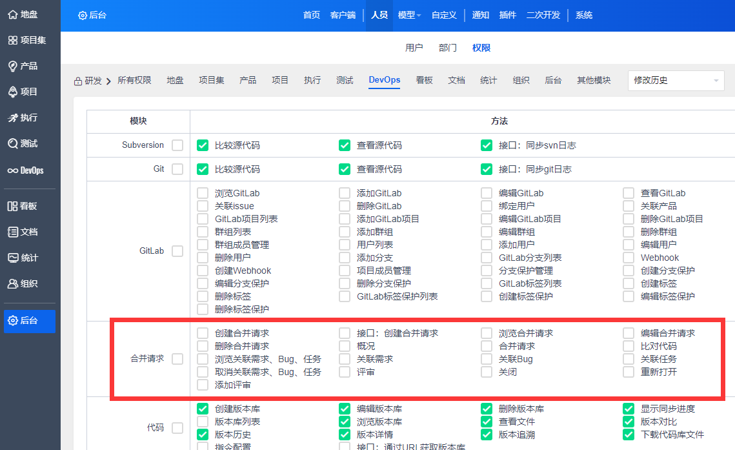Viewport: 735px width, 450px height.
Task: Click the 后台 header link
Action: pyautogui.click(x=92, y=15)
